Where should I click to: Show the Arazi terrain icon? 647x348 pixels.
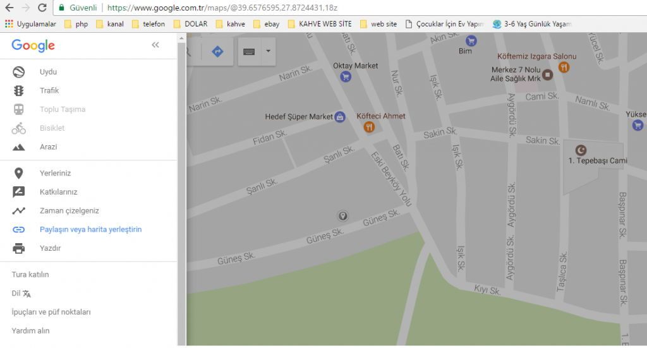pos(18,147)
